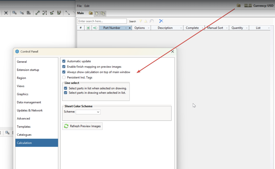The height and width of the screenshot is (169, 275).
Task: Click the filter up triangle icon
Action: pos(146,21)
